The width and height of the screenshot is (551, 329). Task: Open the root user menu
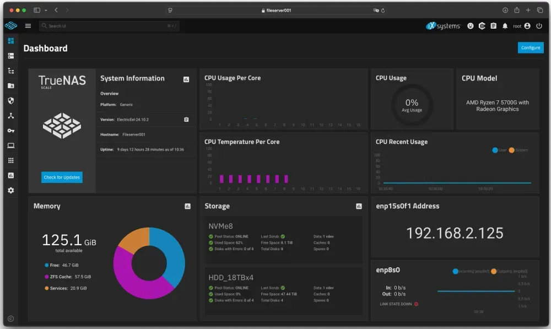coord(527,25)
